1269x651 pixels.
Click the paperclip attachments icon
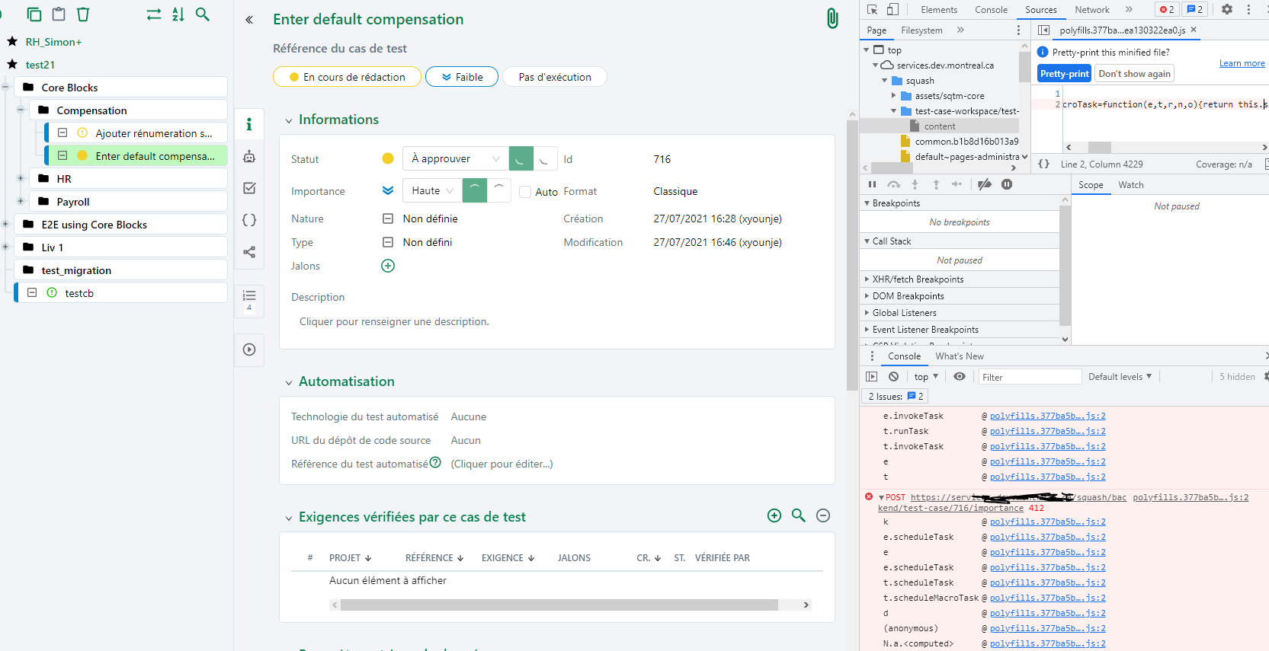pyautogui.click(x=832, y=19)
